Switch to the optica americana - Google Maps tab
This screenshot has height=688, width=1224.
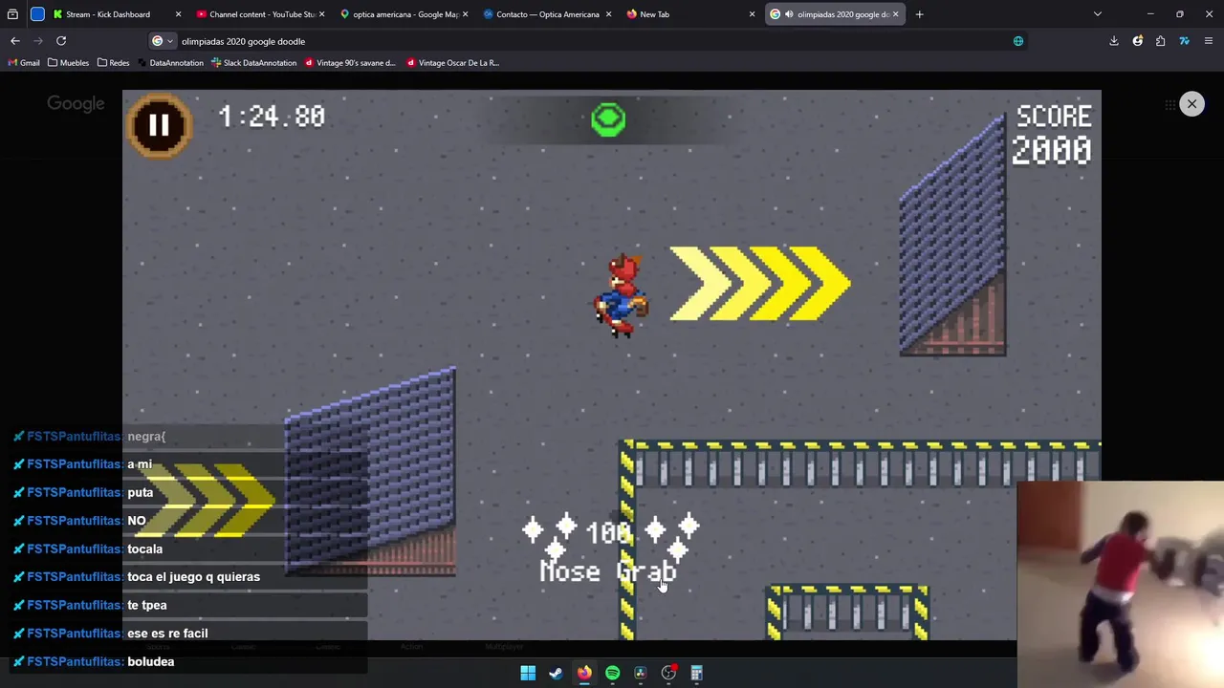coord(404,14)
